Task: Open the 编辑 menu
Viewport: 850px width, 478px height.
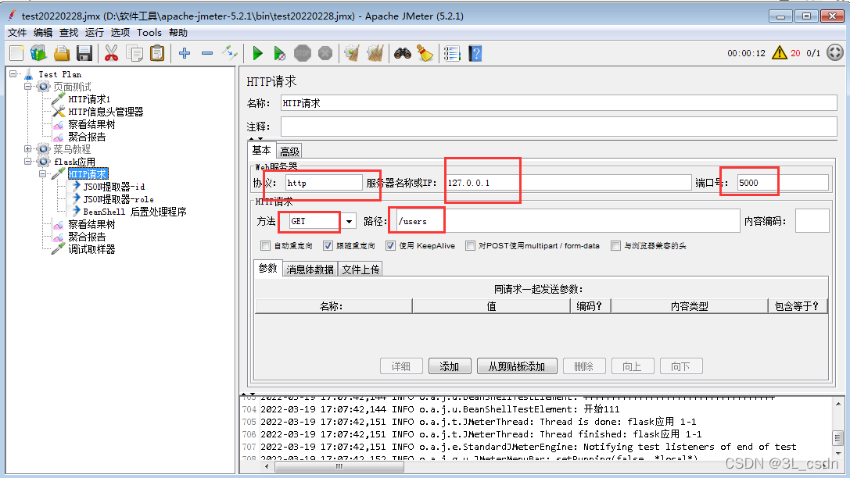Action: click(43, 33)
